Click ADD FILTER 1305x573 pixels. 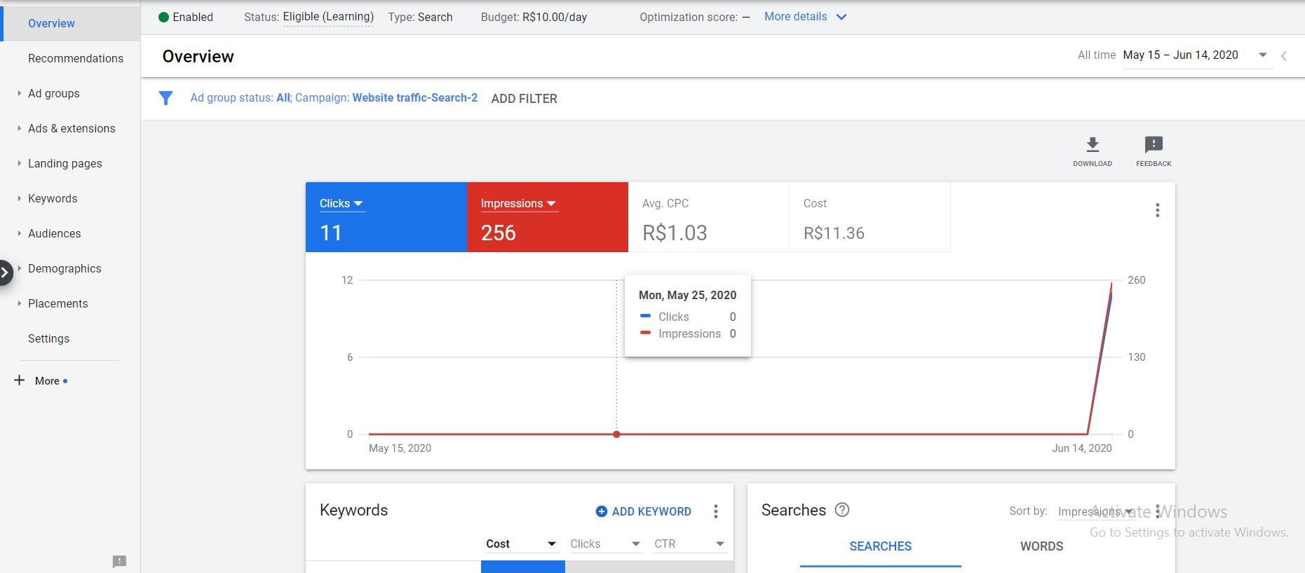(x=525, y=99)
